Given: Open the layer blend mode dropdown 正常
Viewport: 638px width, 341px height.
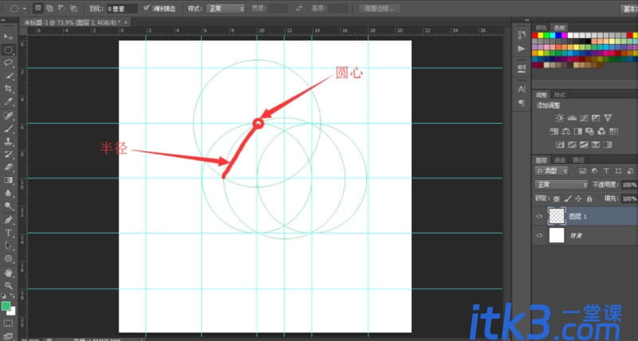Looking at the screenshot, I should pos(561,185).
